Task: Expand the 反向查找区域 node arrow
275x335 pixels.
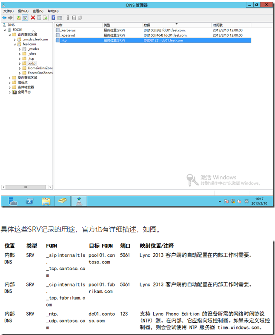Action: (x=10, y=78)
